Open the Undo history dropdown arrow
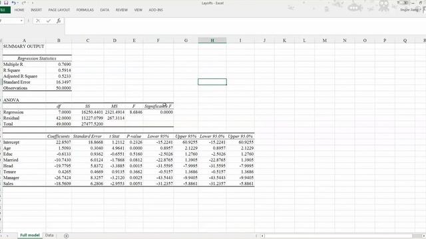Image resolution: width=426 pixels, height=239 pixels. [18, 3]
